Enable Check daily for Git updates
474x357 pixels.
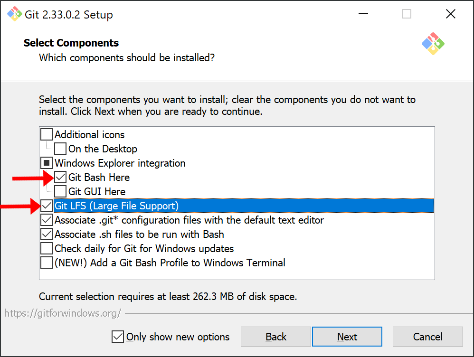point(47,248)
